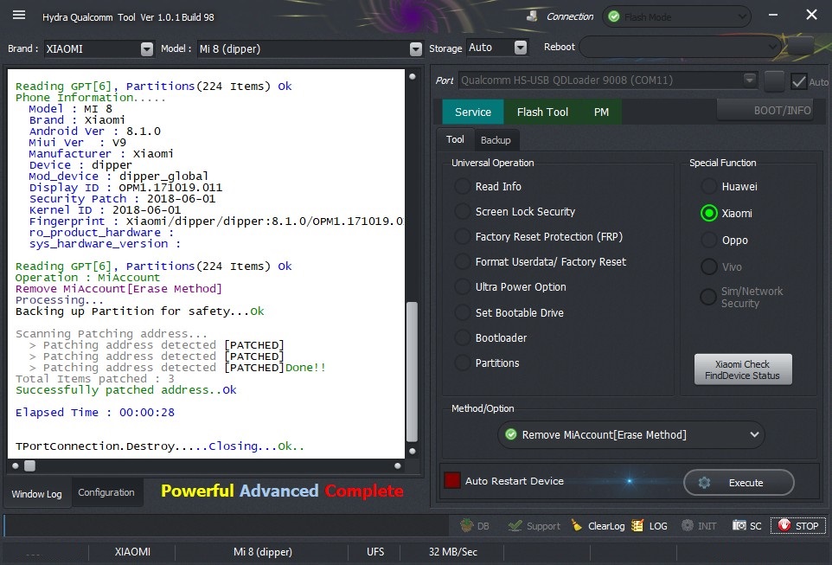
Task: Open the LOG file icon
Action: [x=637, y=526]
